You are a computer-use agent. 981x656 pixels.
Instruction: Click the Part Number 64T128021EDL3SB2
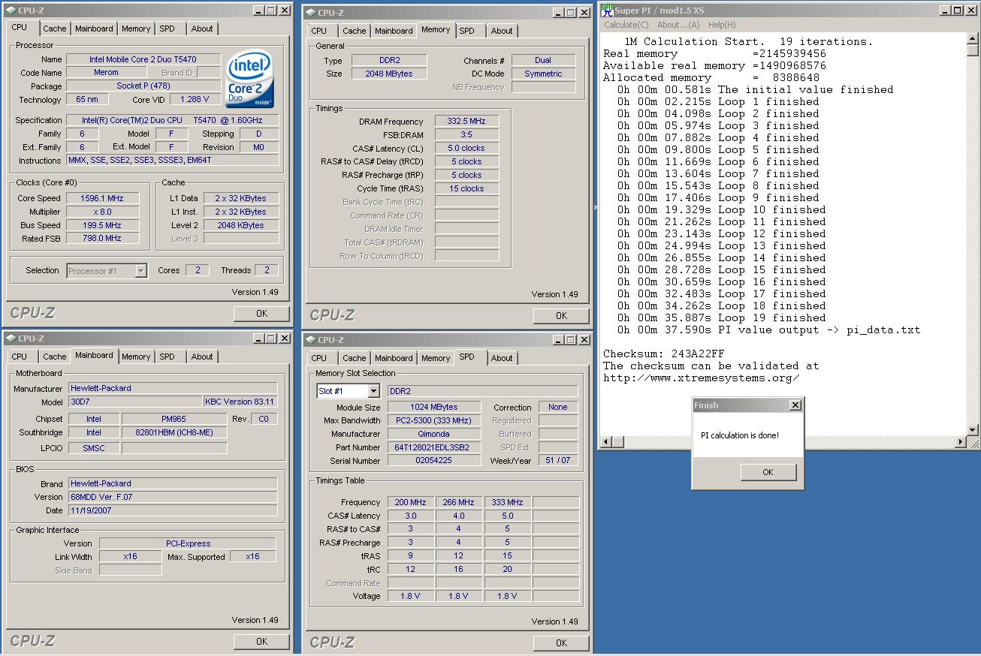coord(434,447)
